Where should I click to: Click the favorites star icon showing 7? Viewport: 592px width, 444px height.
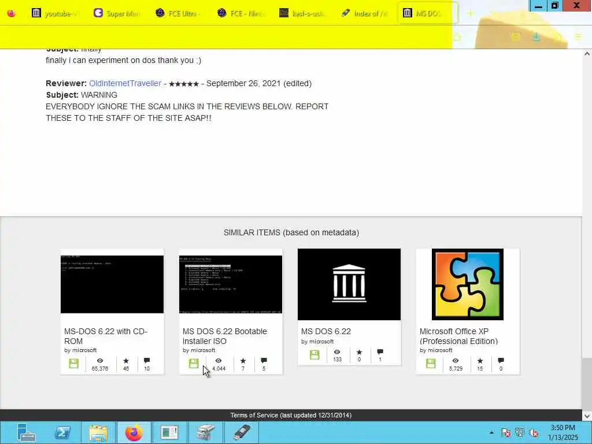pos(243,361)
